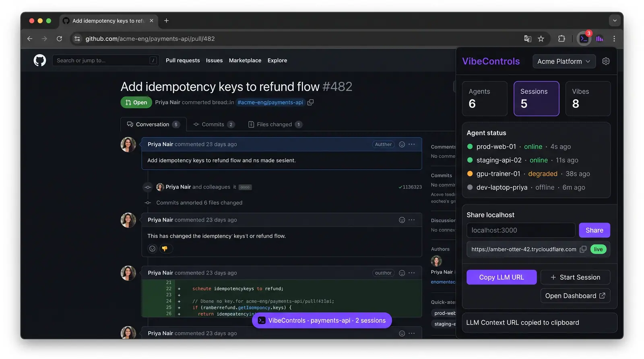
Task: Select the staging-api-02 agent row
Action: 536,160
